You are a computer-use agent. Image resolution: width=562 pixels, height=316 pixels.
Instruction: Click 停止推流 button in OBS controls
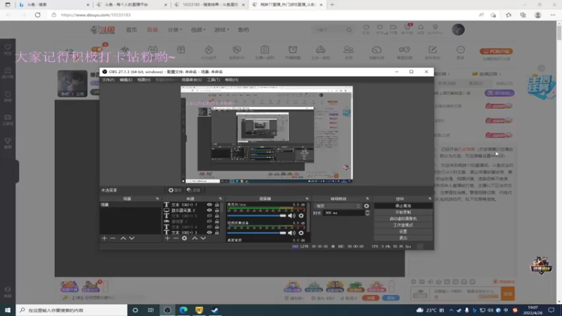click(x=403, y=206)
